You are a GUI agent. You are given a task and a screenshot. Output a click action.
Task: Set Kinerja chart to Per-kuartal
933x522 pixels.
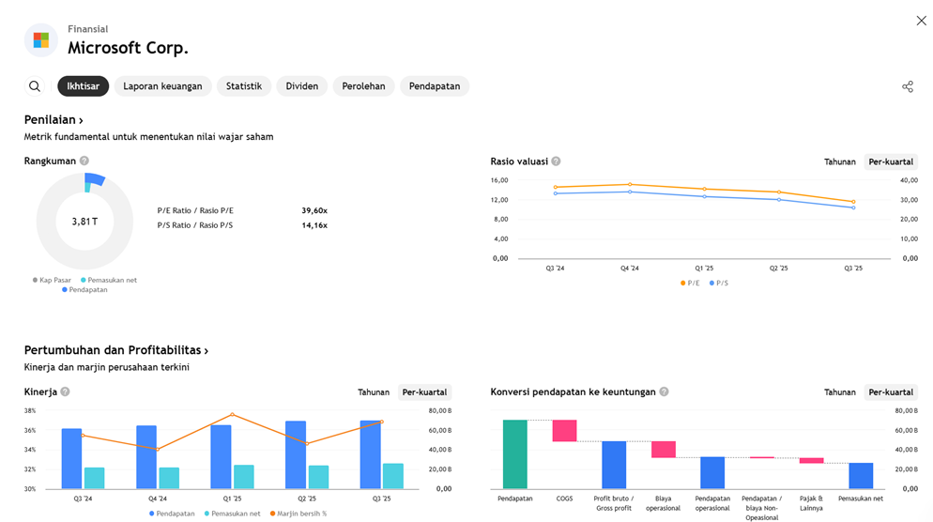[424, 392]
